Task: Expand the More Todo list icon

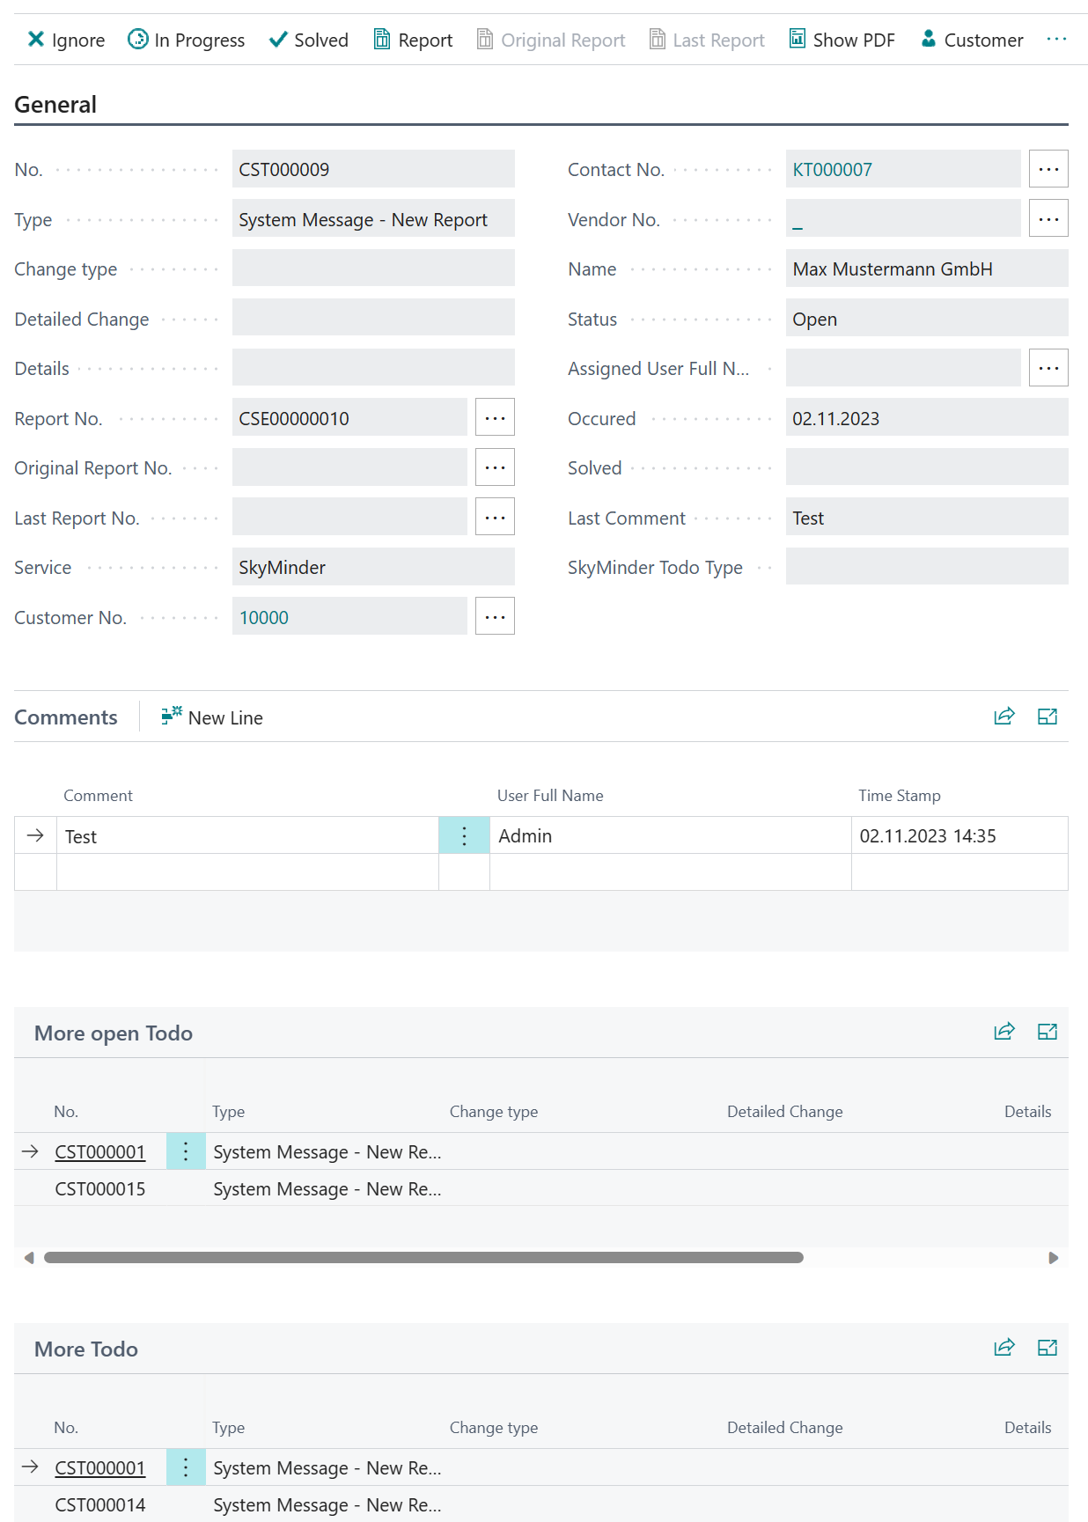Action: pyautogui.click(x=1047, y=1348)
